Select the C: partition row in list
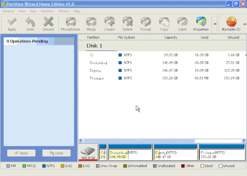Image resolution: width=247 pixels, height=176 pixels. tap(162, 55)
